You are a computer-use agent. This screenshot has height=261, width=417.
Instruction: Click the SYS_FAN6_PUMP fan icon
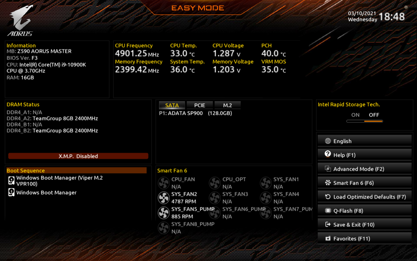click(x=215, y=213)
